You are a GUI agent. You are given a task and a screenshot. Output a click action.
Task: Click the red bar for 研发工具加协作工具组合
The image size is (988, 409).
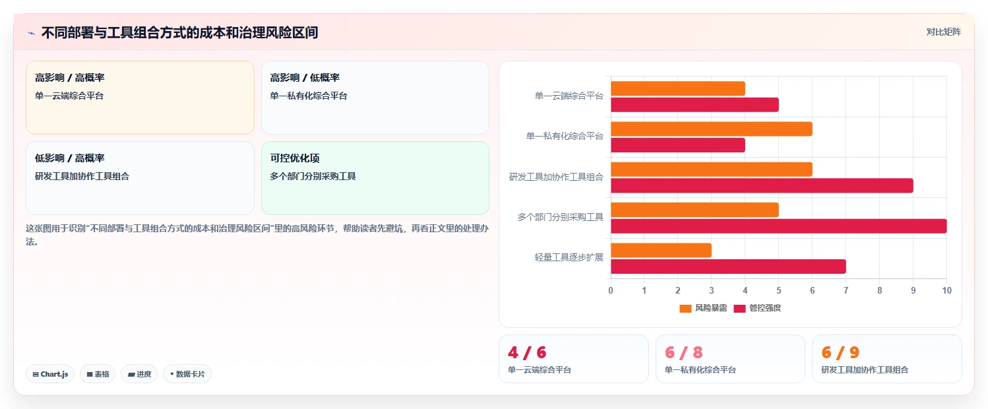(x=762, y=185)
